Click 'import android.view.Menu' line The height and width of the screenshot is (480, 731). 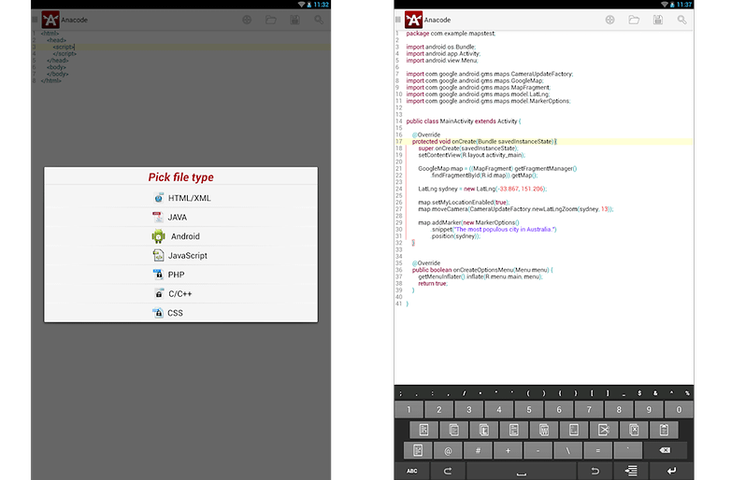click(442, 61)
